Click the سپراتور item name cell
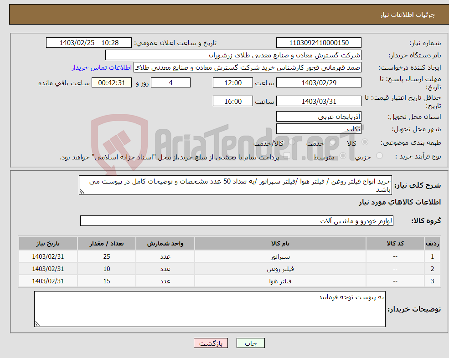 click(280, 256)
